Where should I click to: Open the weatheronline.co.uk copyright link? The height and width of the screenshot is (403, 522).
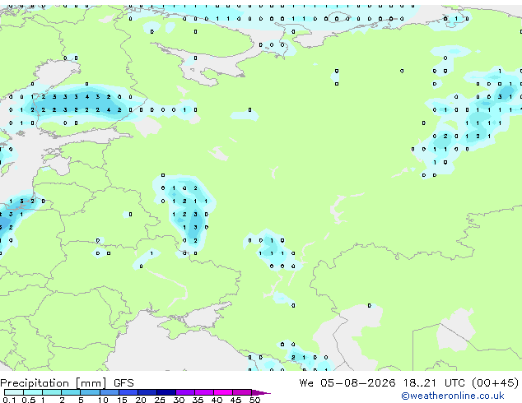(x=453, y=396)
